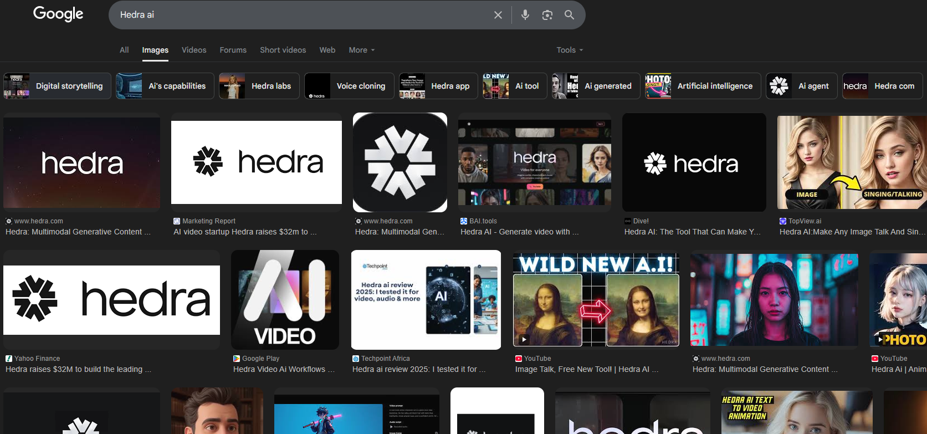Open Marketing Report hedra logo image
The image size is (927, 434).
coord(257,162)
